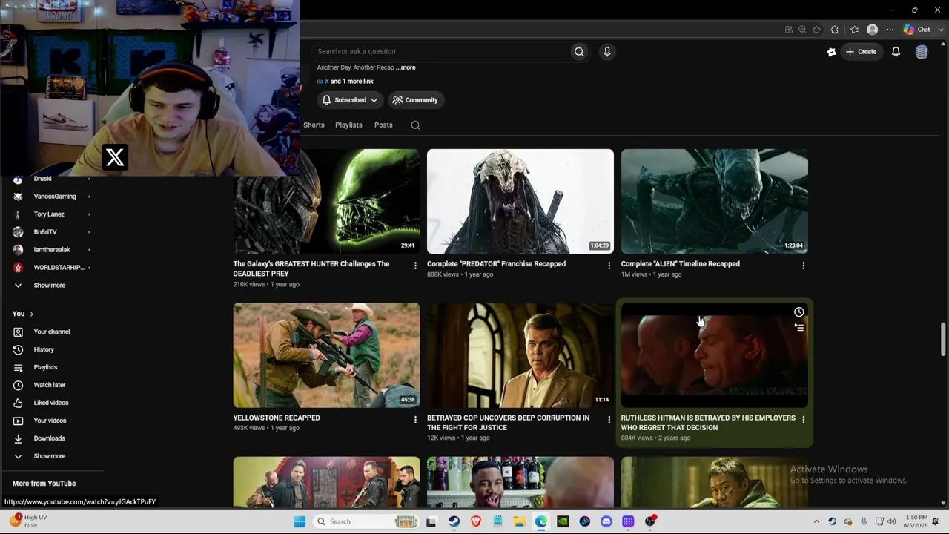
Task: Open browser favorites list icon
Action: point(854,30)
